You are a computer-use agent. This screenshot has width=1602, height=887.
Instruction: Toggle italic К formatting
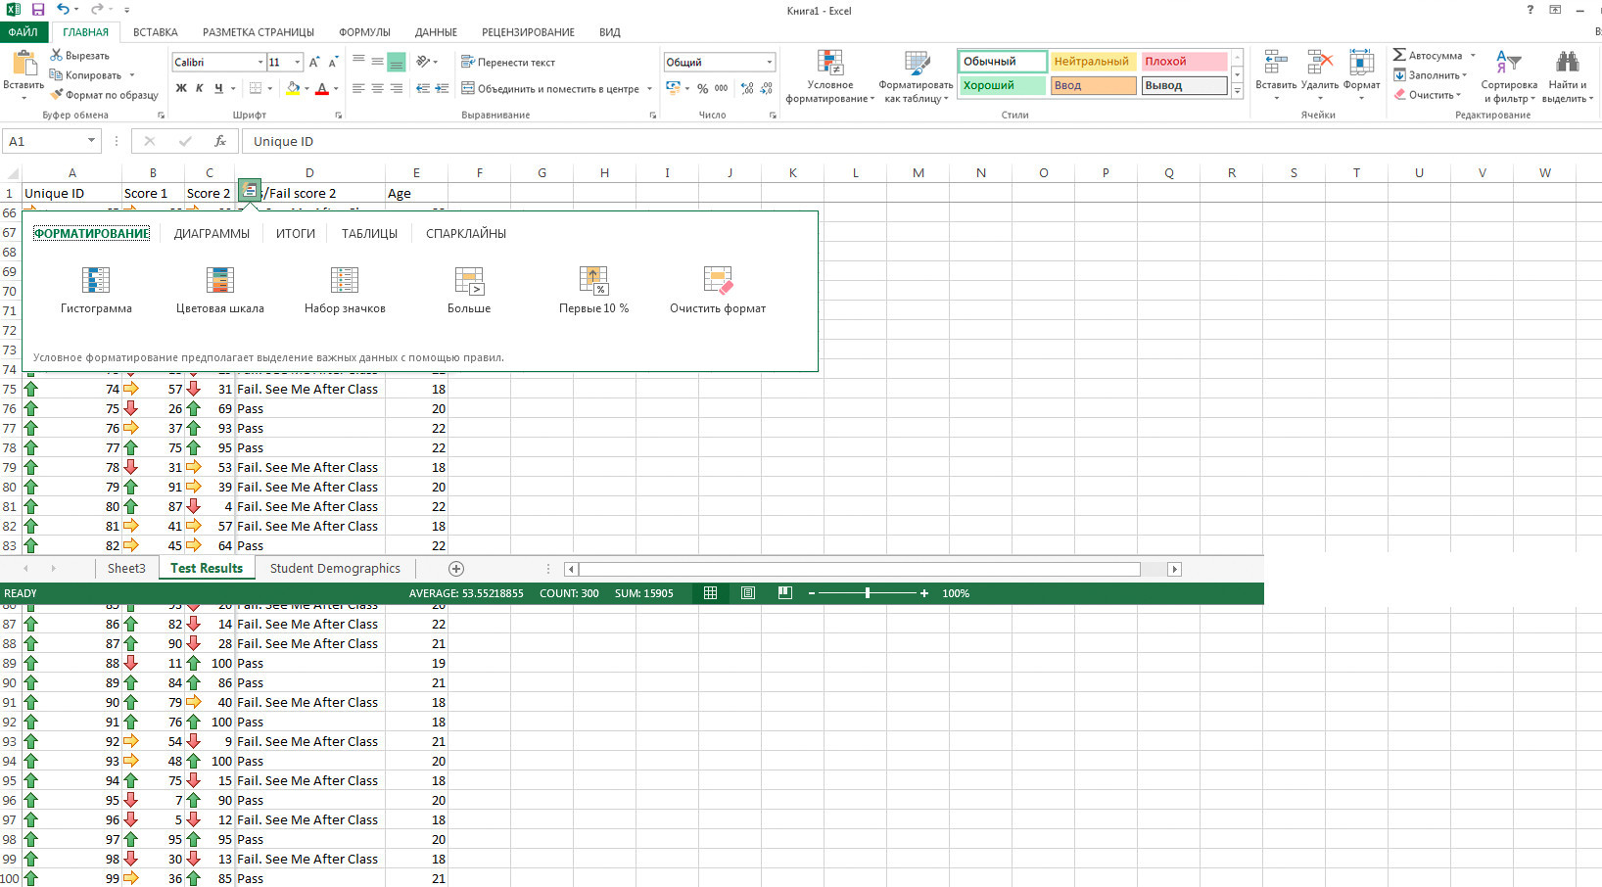[x=200, y=88]
